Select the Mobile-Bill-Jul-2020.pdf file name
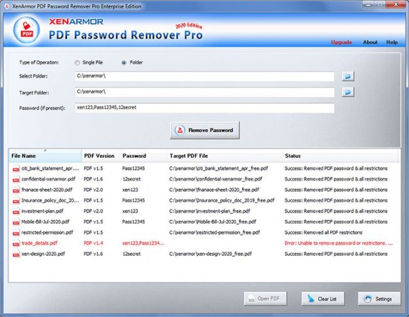 (x=45, y=222)
